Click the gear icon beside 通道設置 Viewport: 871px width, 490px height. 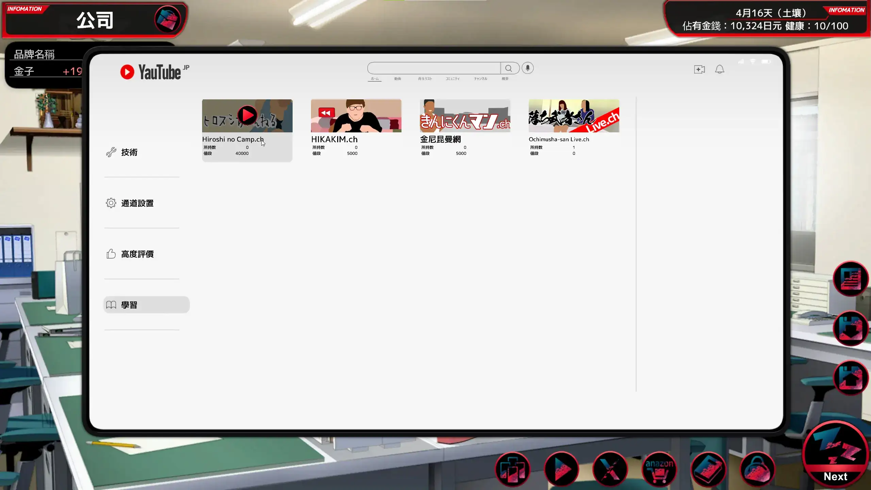coord(111,203)
